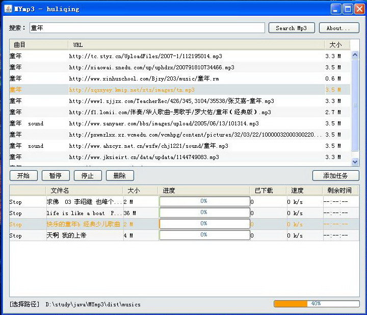This screenshot has width=367, height=315.
Task: Click the 已下载 column header
Action: [268, 191]
